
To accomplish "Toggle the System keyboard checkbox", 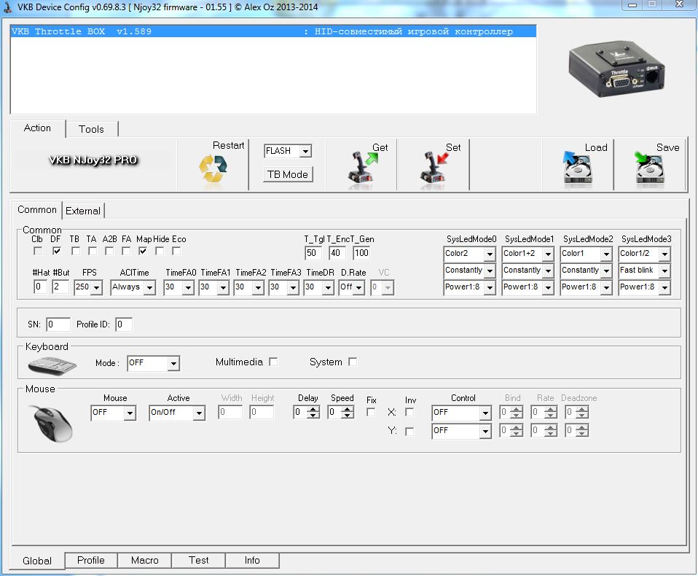I will (353, 362).
